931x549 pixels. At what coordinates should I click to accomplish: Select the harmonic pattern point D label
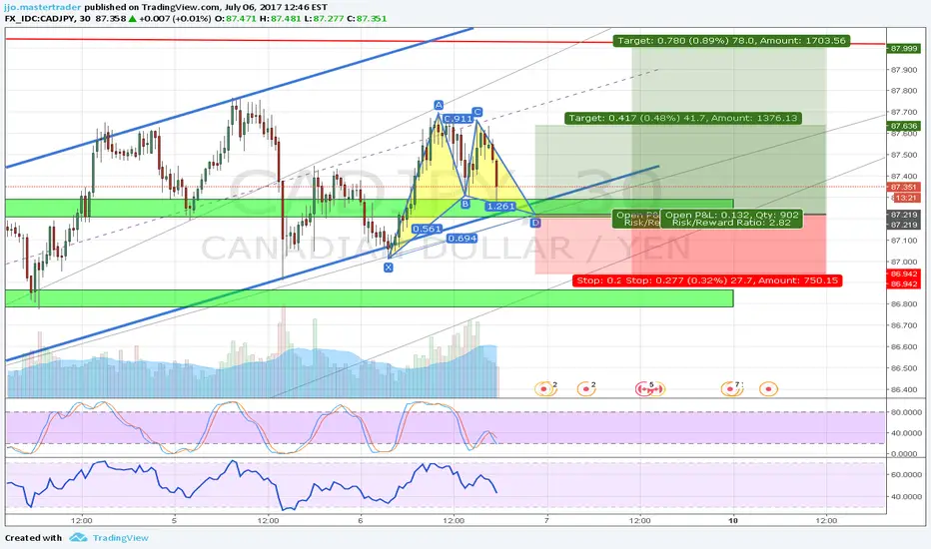coord(535,223)
